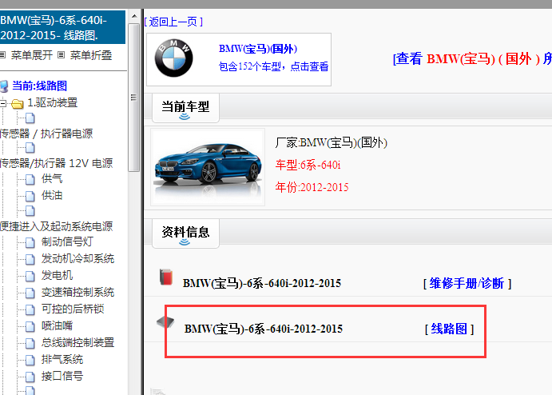Click the 菜单展开 square icon
Screen dimensions: 552x395
tap(2, 55)
